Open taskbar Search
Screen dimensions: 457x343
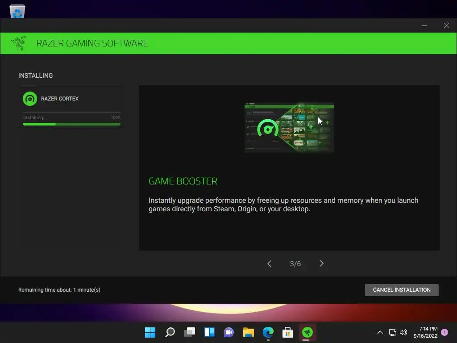tap(170, 332)
